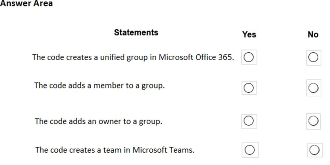Mark Yes for 'adds an owner' statement
This screenshot has width=330, height=165.
(249, 121)
